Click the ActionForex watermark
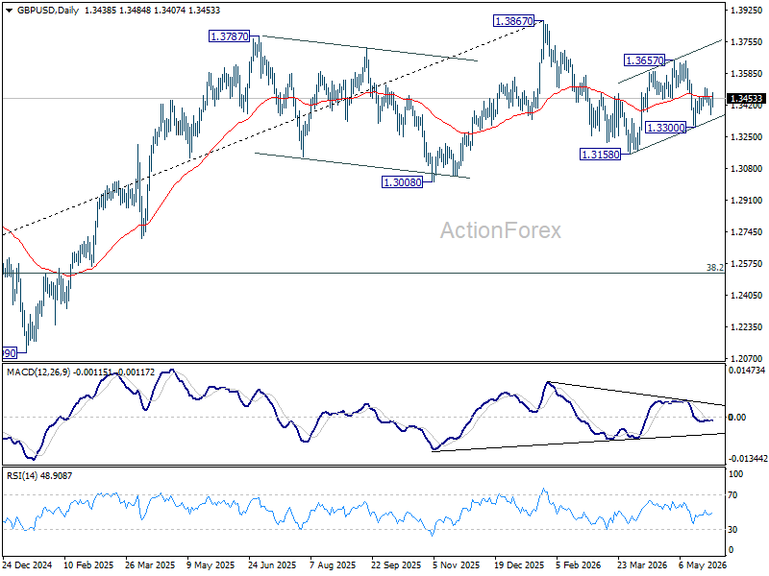Image resolution: width=769 pixels, height=576 pixels. [x=500, y=230]
